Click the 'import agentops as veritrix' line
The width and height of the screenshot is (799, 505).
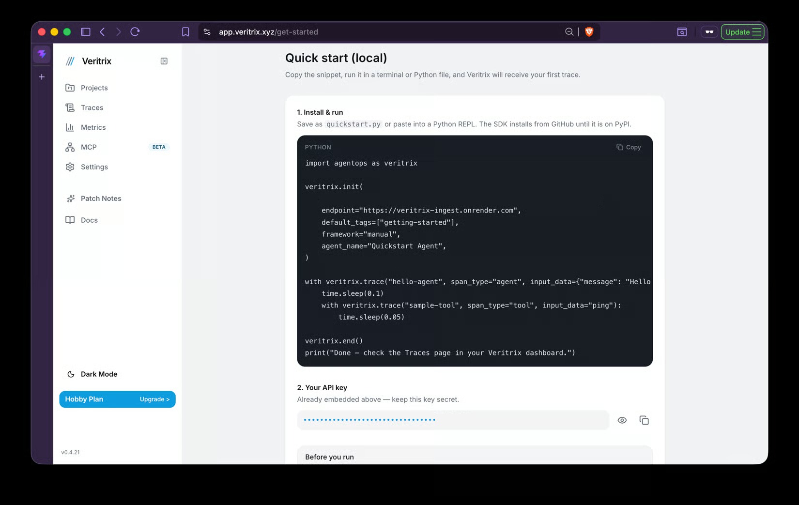(361, 163)
